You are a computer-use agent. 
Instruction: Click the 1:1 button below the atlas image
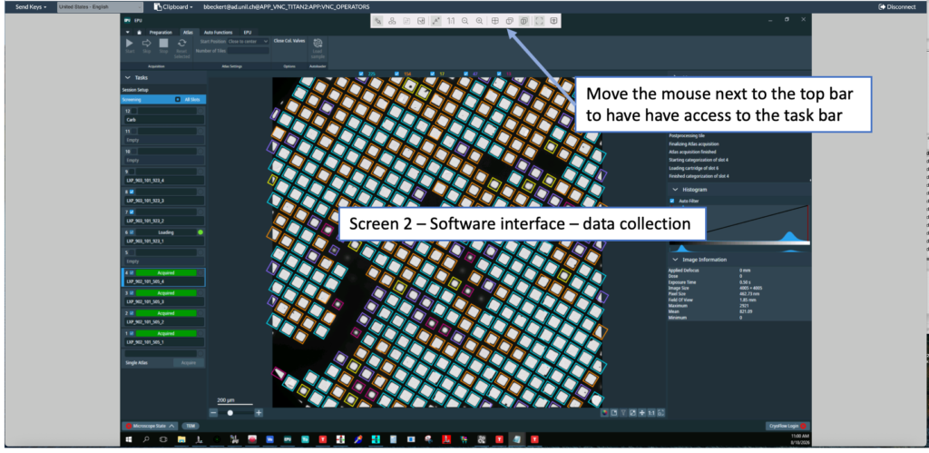tap(651, 413)
